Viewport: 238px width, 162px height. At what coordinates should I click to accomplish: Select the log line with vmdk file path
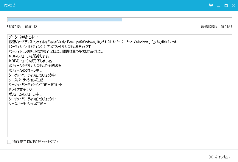pyautogui.click(x=93, y=42)
